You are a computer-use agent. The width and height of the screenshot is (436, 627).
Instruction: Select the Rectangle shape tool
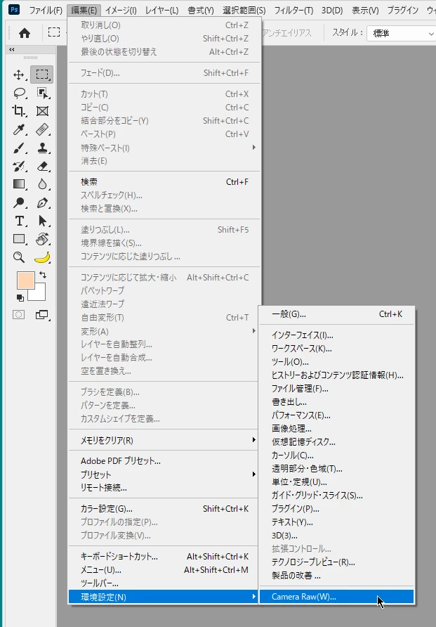coord(19,239)
